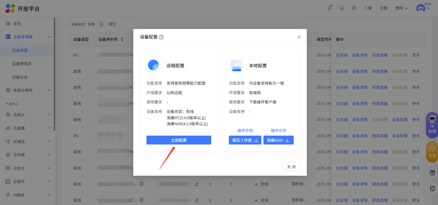The width and height of the screenshot is (438, 205).
Task: Expand the 云接入 chevron
Action: (x=49, y=115)
